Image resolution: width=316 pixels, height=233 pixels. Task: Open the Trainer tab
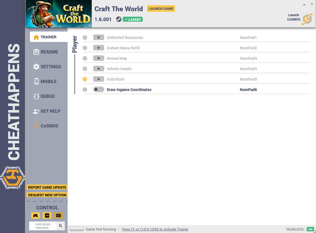click(48, 37)
